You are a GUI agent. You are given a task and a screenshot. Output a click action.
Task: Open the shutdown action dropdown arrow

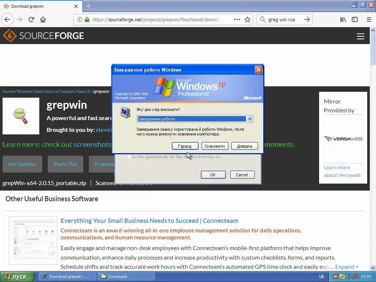250,119
